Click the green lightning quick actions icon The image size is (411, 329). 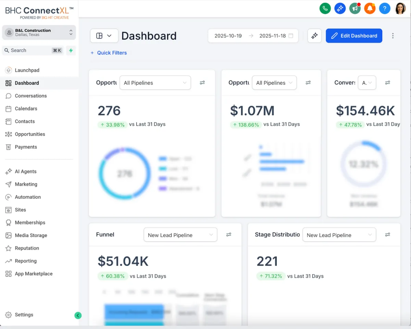pyautogui.click(x=71, y=50)
